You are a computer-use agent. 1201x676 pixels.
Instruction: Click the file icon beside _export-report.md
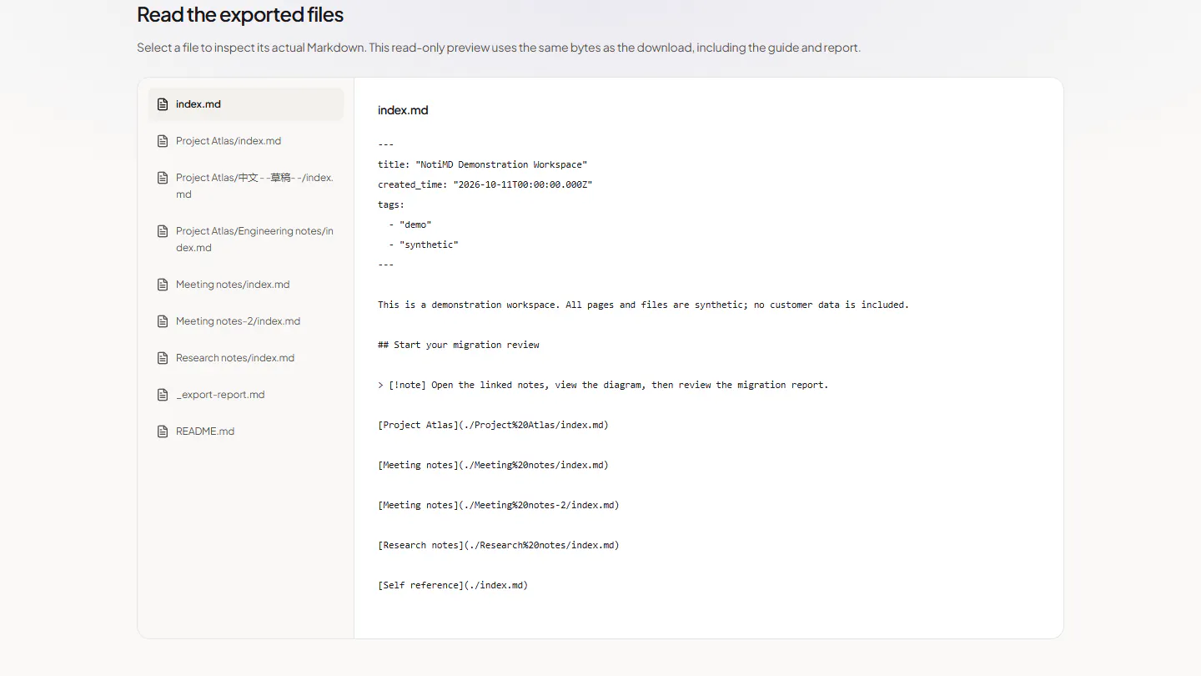coord(163,395)
